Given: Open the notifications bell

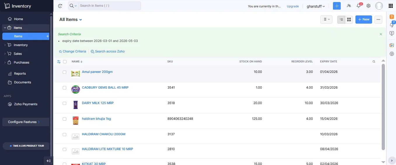Looking at the screenshot, I should pyautogui.click(x=359, y=6).
